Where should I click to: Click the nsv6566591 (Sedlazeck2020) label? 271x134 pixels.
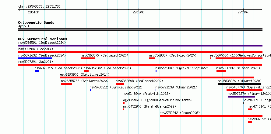[x=42, y=43]
